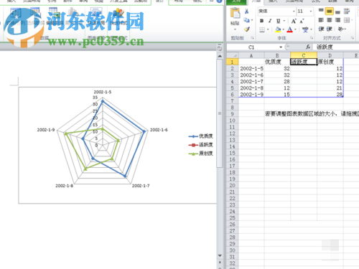Open the Font group dialog launcher
Viewport: 359px width, 269px height.
[x=312, y=38]
